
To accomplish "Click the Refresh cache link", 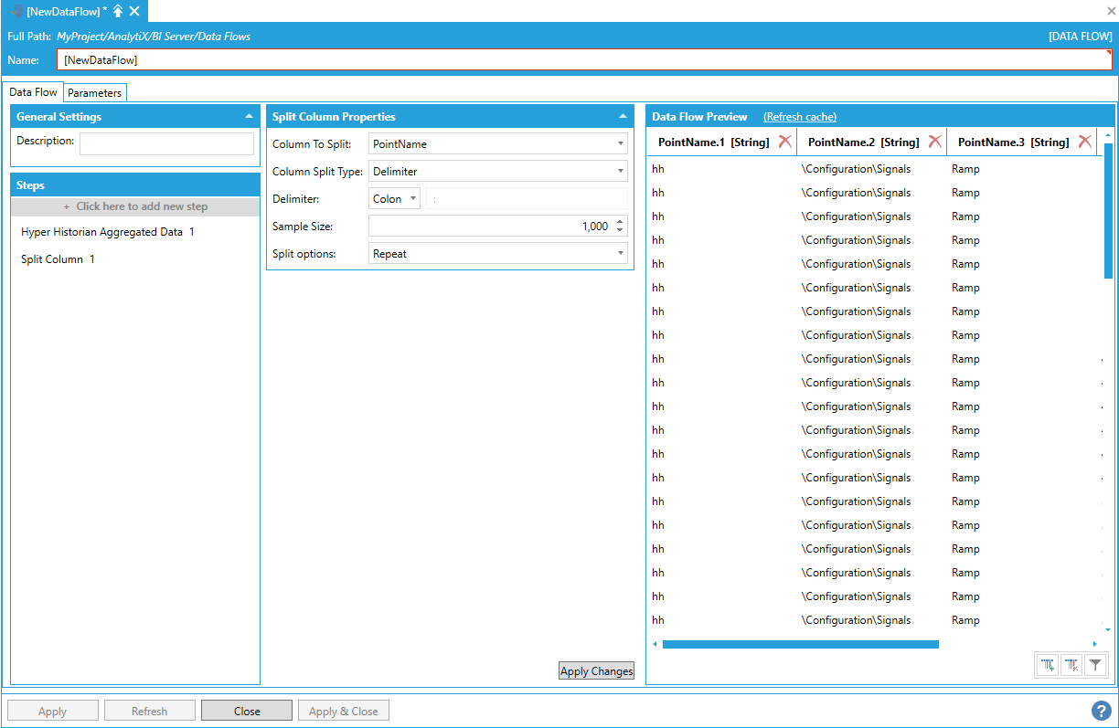I will (799, 117).
